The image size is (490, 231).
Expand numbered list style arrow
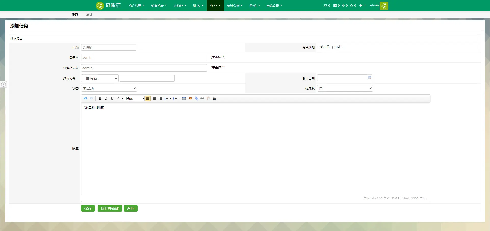(x=170, y=99)
